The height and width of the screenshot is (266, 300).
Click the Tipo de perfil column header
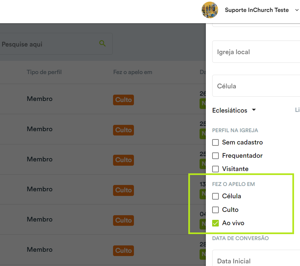tap(44, 72)
